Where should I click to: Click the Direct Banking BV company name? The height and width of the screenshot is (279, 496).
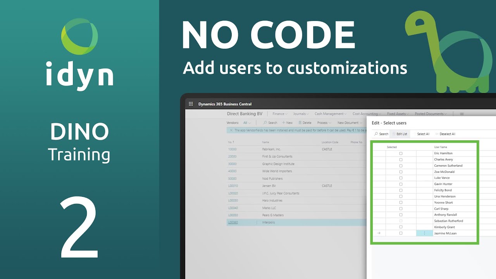pyautogui.click(x=245, y=114)
